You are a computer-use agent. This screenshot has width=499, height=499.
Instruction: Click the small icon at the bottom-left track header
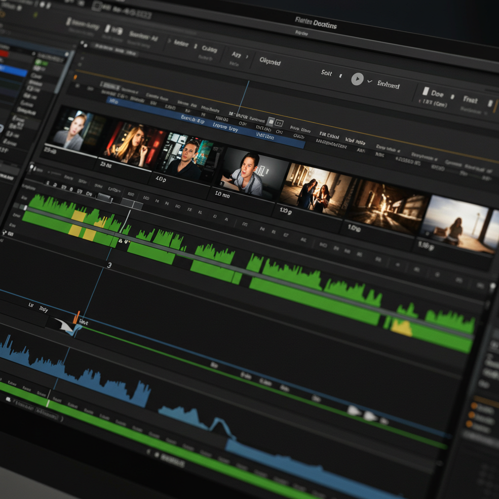(9, 400)
